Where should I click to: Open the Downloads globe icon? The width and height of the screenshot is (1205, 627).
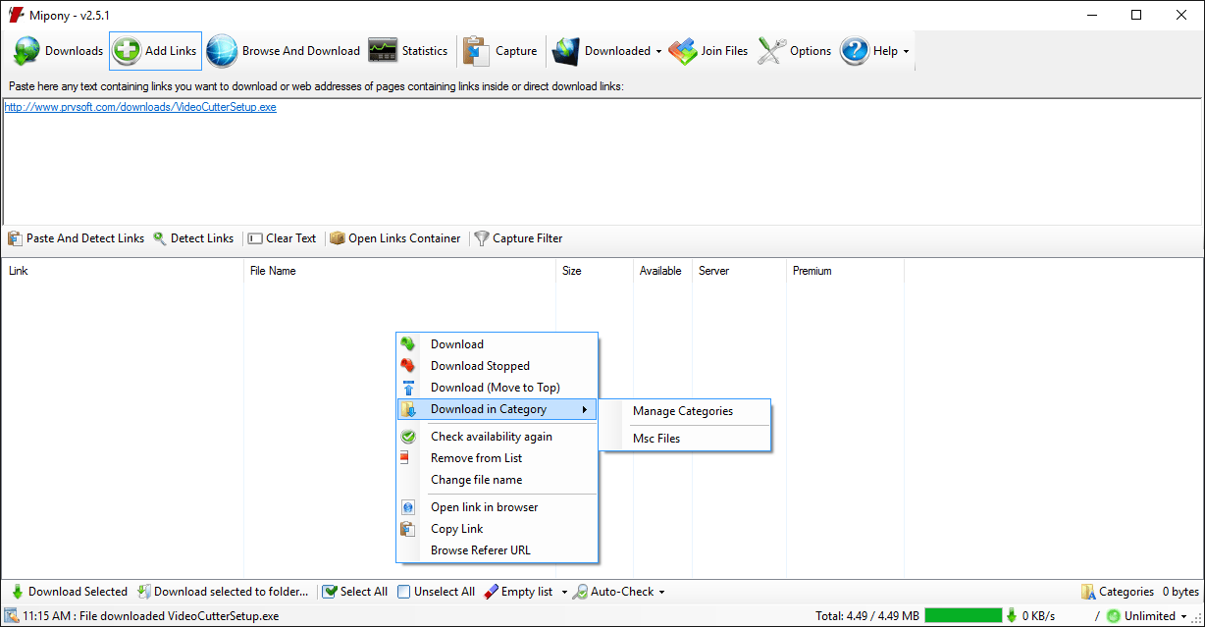[x=26, y=51]
